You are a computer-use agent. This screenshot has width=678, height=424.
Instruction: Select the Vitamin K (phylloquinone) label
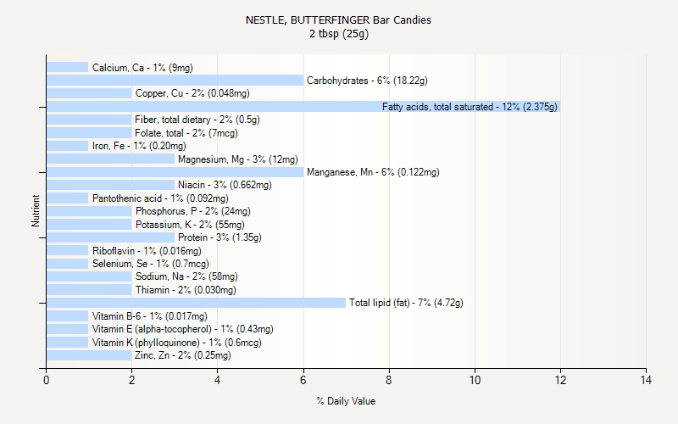coord(177,343)
